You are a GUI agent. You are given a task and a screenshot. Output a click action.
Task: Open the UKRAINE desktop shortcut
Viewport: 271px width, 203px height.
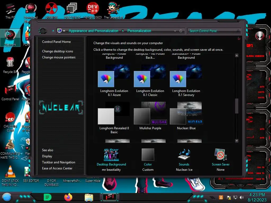[51, 10]
